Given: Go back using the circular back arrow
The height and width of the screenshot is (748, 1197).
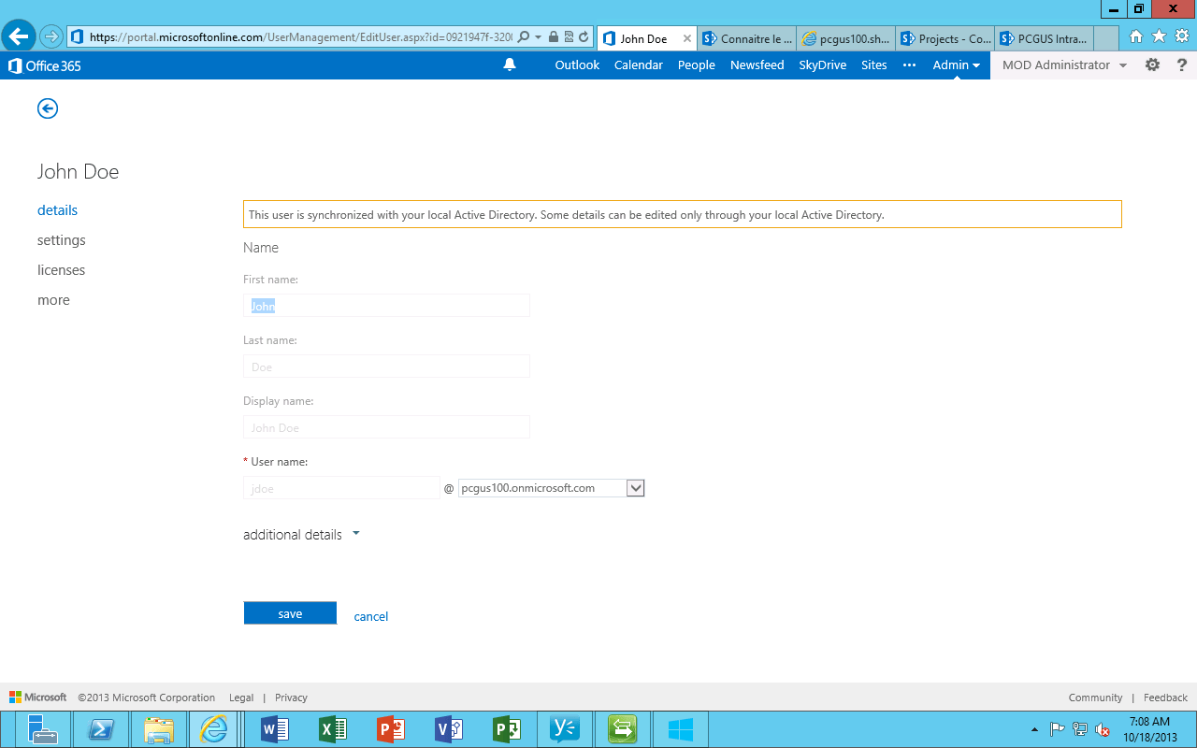Looking at the screenshot, I should [x=47, y=108].
